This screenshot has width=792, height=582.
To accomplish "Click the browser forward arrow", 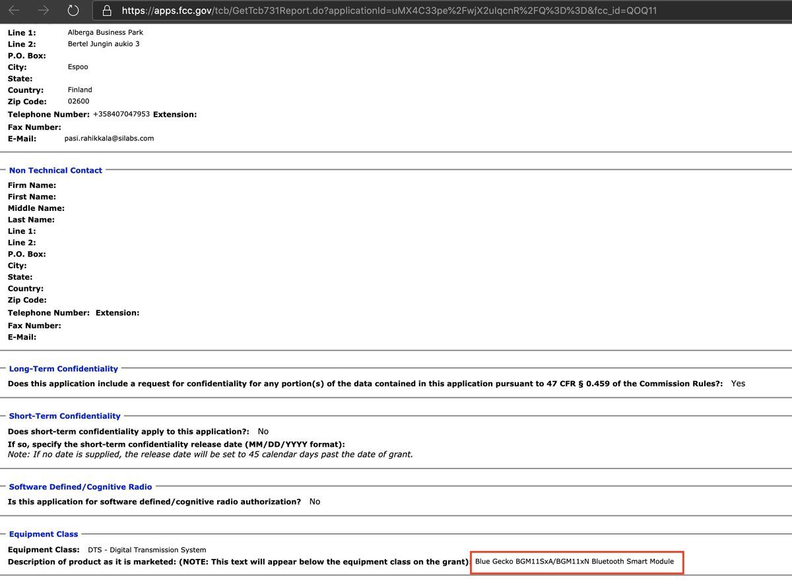I will tap(44, 11).
